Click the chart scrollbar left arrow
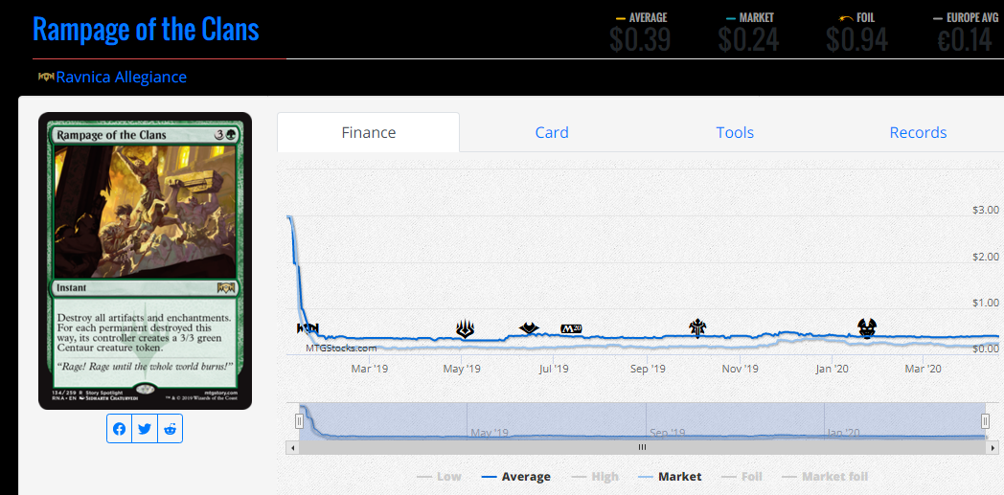The width and height of the screenshot is (1004, 495). [292, 448]
